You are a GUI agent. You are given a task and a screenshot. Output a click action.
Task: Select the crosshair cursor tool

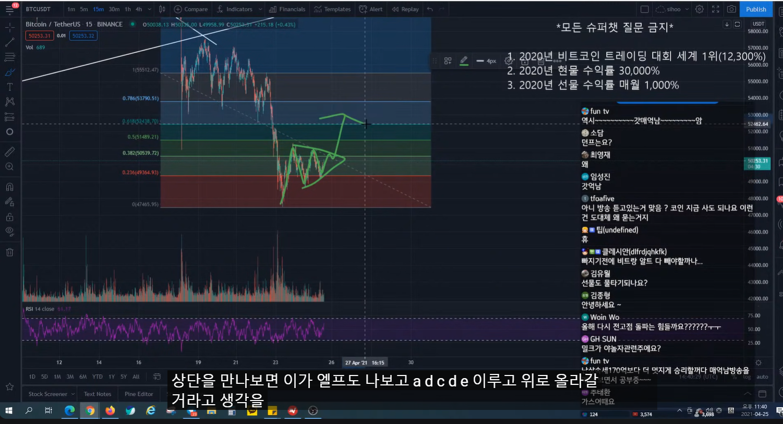(x=9, y=27)
